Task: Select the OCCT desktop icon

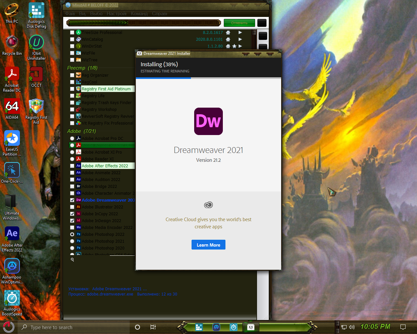Action: click(36, 77)
